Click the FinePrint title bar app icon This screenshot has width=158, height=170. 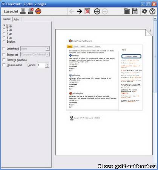coord(3,4)
